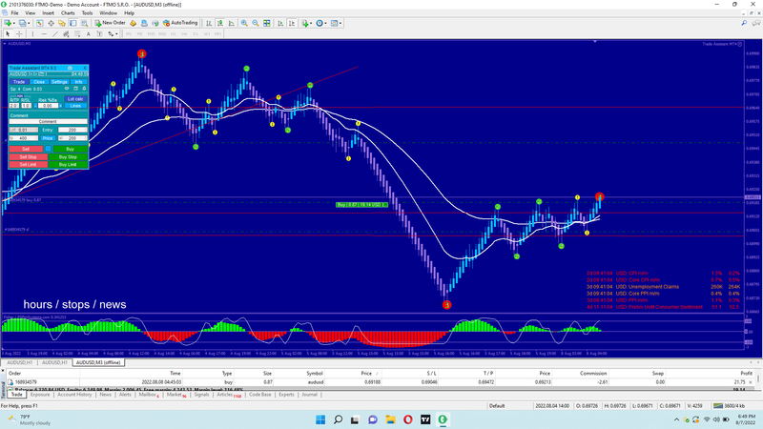Select the crosshair cursor tool
The width and height of the screenshot is (763, 429).
19,33
